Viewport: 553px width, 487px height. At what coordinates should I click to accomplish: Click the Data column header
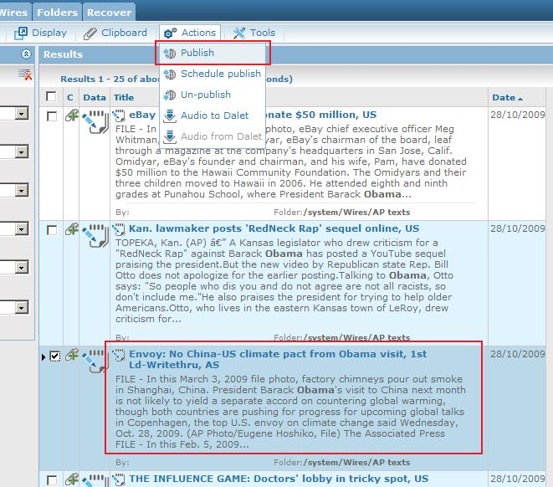[95, 97]
